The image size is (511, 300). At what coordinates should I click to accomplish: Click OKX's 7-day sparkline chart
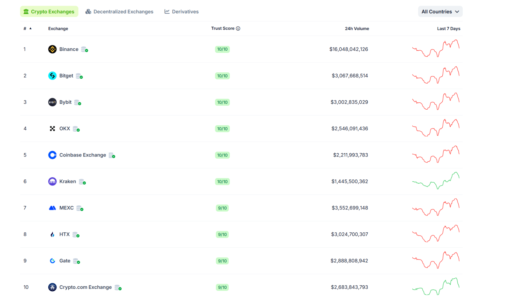coord(436,128)
